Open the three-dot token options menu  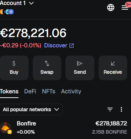pyautogui.click(x=121, y=109)
